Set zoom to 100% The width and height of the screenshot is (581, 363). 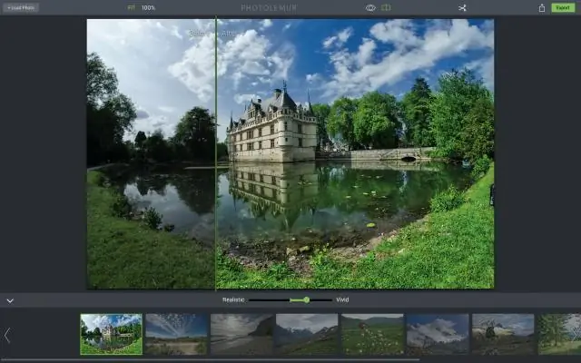coord(148,7)
